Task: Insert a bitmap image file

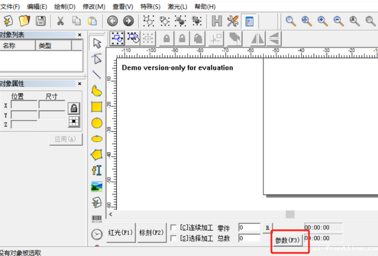Action: 97,186
